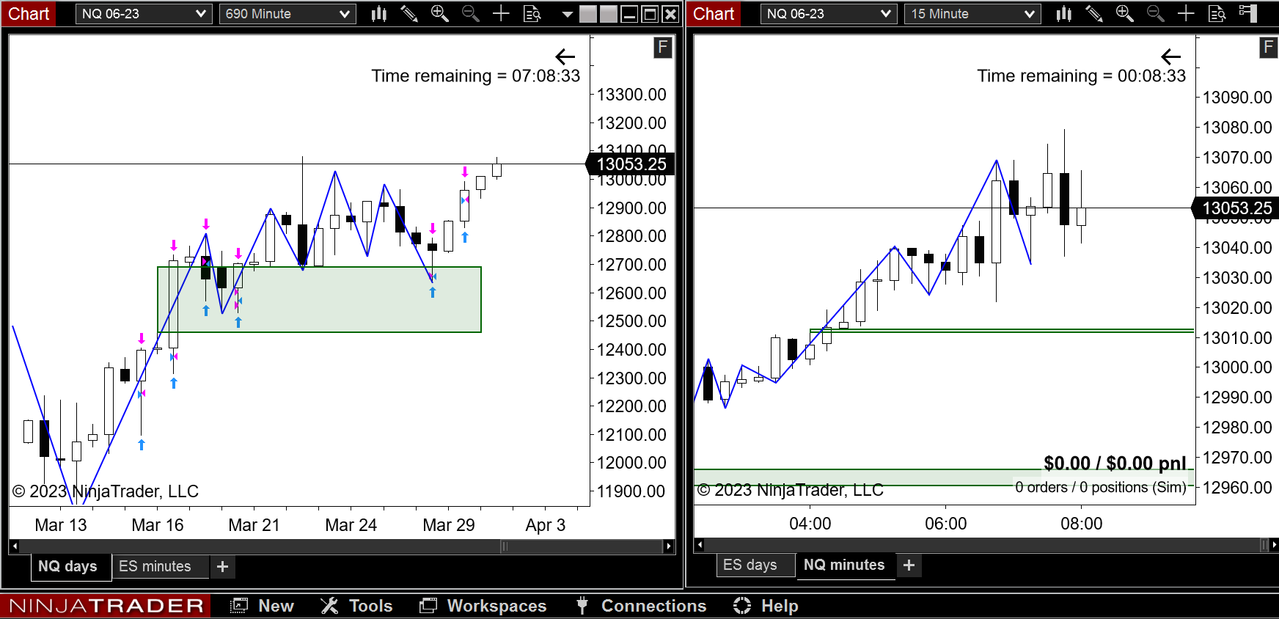
Task: Click the NinjaTrader logo
Action: 106,606
